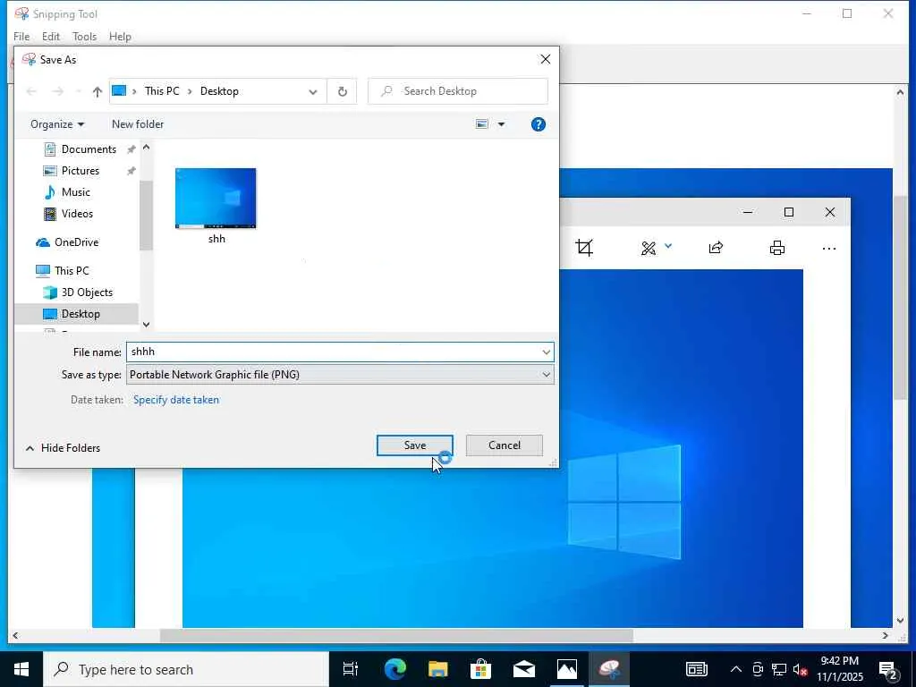Image resolution: width=916 pixels, height=687 pixels.
Task: Click Snipping Tool vertical scrollbar thumb
Action: pos(900,298)
